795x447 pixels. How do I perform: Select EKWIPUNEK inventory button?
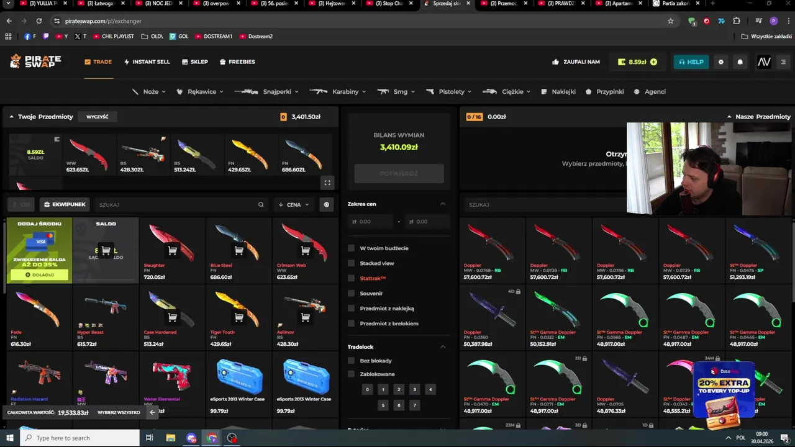[65, 204]
